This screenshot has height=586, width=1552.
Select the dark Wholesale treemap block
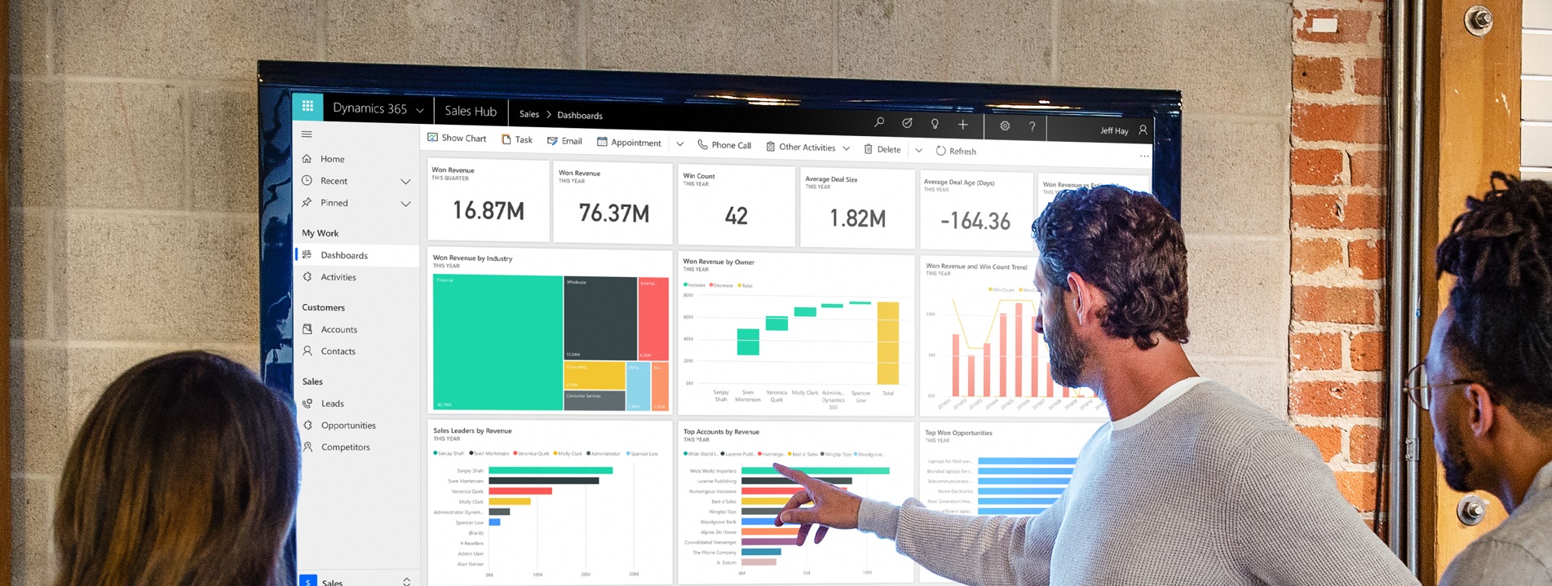click(x=600, y=319)
